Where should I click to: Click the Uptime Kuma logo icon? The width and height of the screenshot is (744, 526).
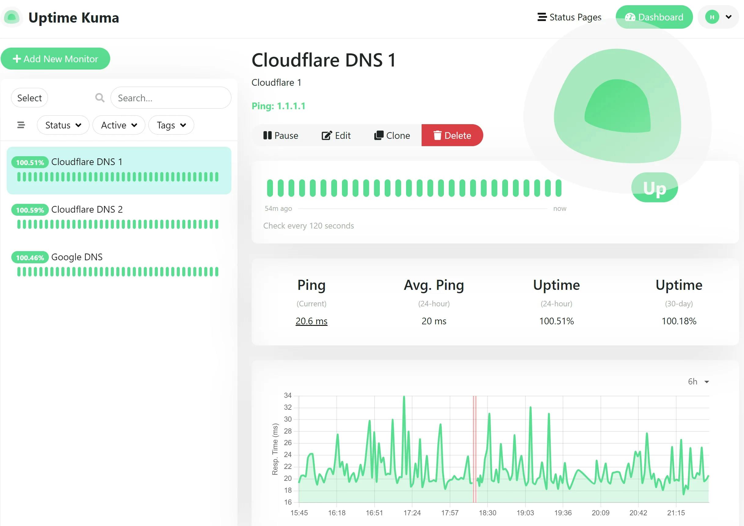coord(12,17)
